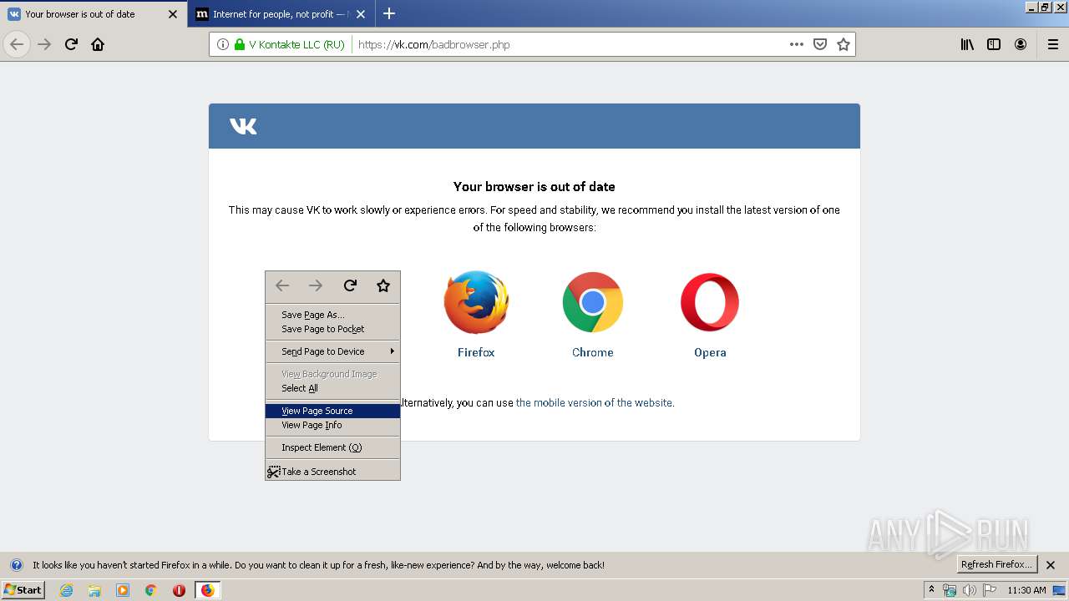Open the mobile version of the website link
Image resolution: width=1069 pixels, height=601 pixels.
pyautogui.click(x=594, y=402)
